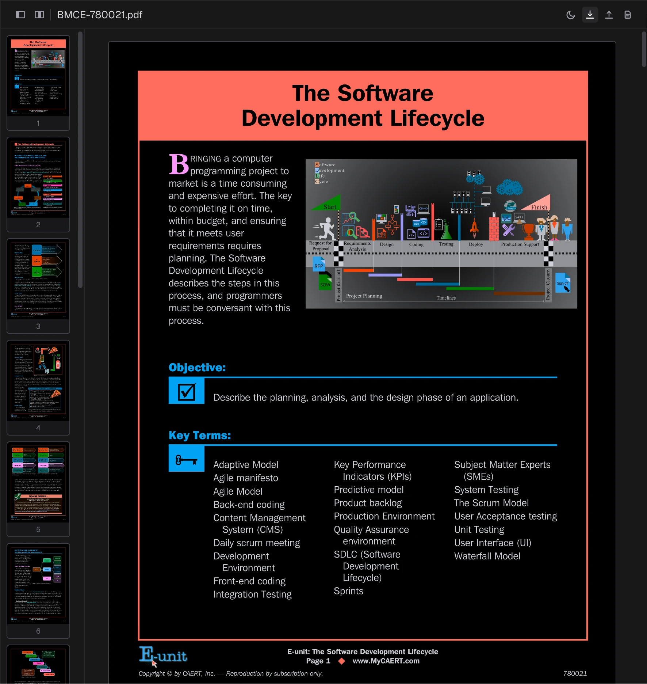The height and width of the screenshot is (684, 647).
Task: Click the "Objective:" heading
Action: (x=197, y=367)
